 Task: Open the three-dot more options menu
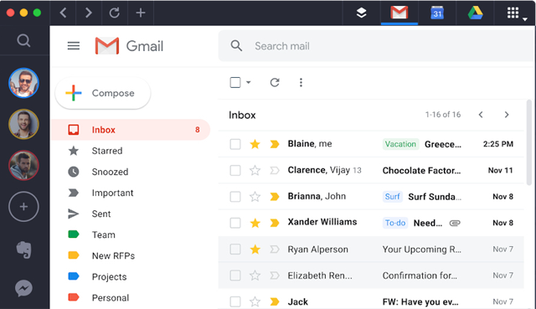pos(301,82)
